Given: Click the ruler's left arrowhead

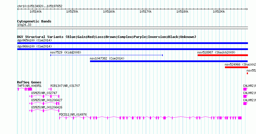Looking at the screenshot, I should (x=18, y=9).
